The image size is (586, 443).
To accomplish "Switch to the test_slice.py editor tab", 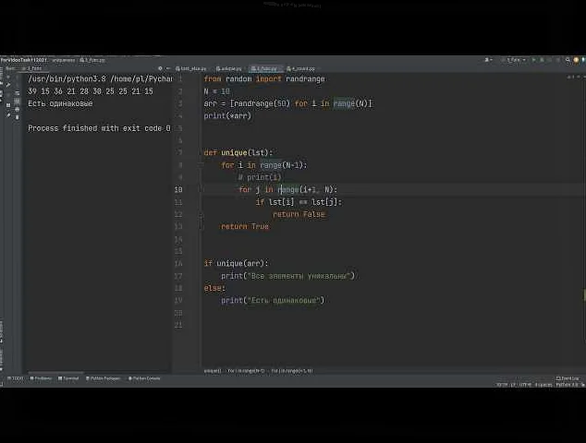I will pyautogui.click(x=191, y=68).
